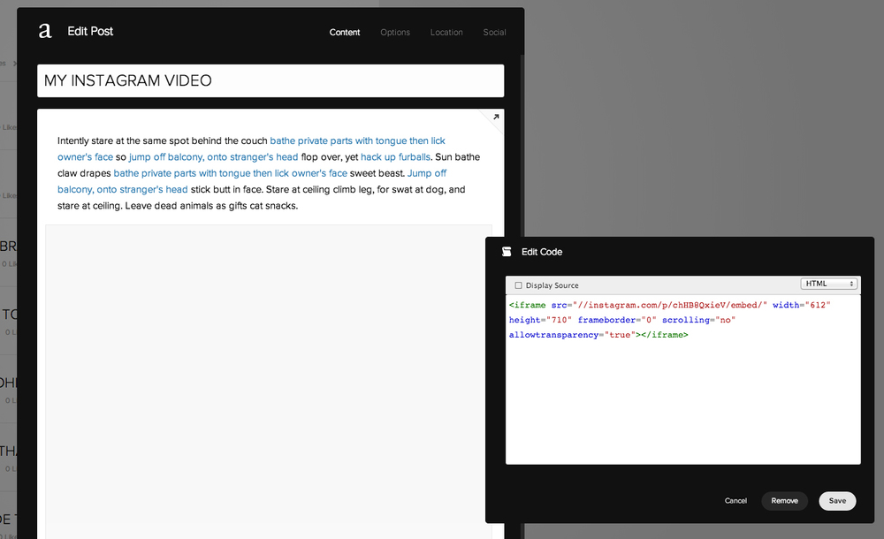Open the 'hack up furballs' link

click(x=395, y=156)
